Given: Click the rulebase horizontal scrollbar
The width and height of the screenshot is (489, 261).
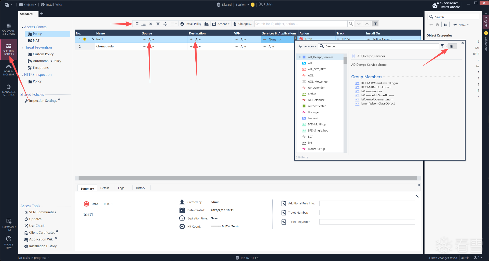Looking at the screenshot, I should point(248,178).
